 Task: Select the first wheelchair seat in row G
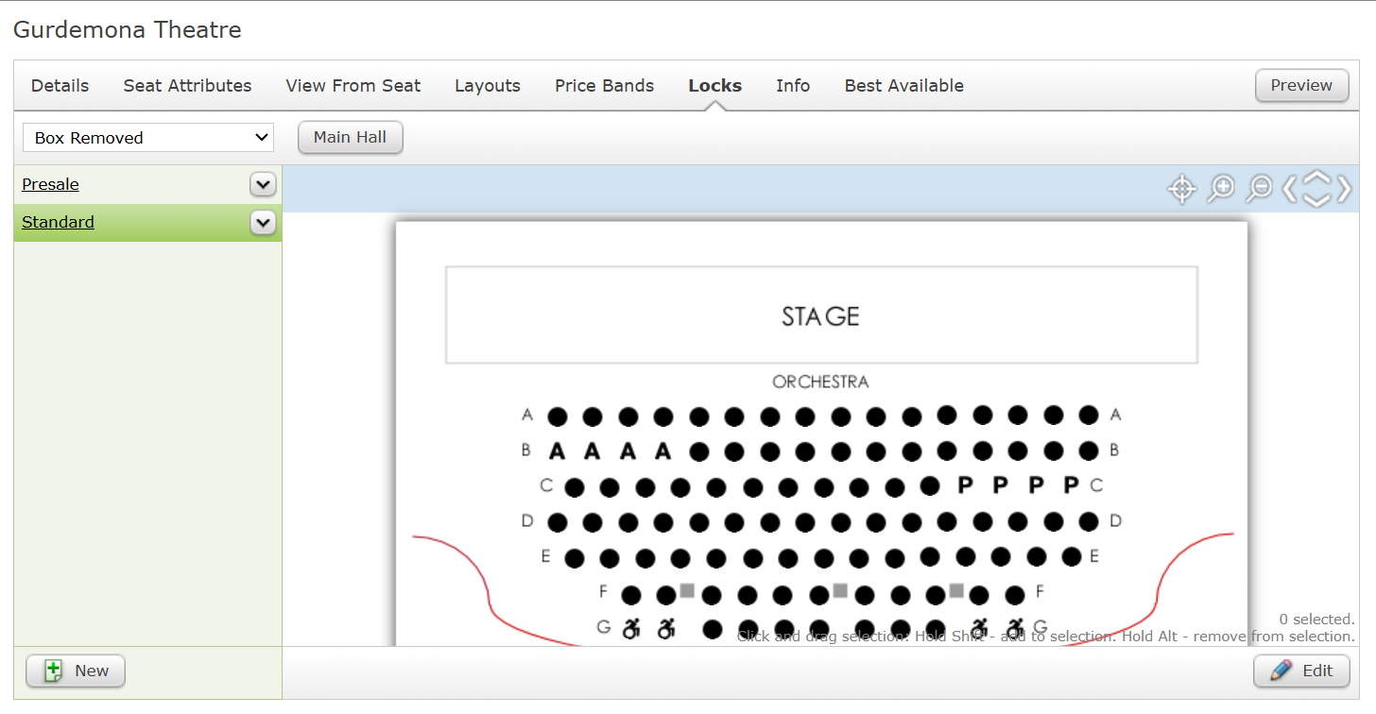630,628
